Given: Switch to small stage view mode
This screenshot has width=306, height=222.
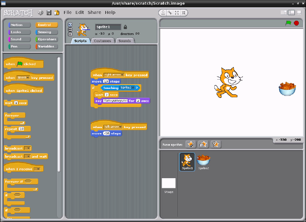Looking at the screenshot, I should 284,13.
